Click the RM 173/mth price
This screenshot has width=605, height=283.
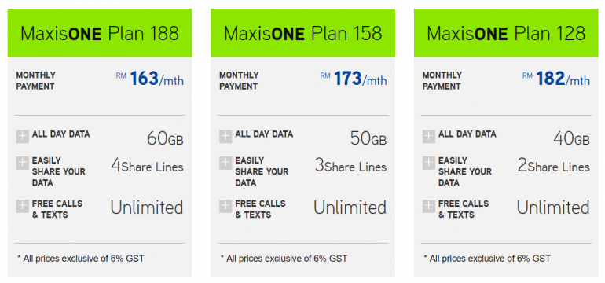pyautogui.click(x=353, y=79)
